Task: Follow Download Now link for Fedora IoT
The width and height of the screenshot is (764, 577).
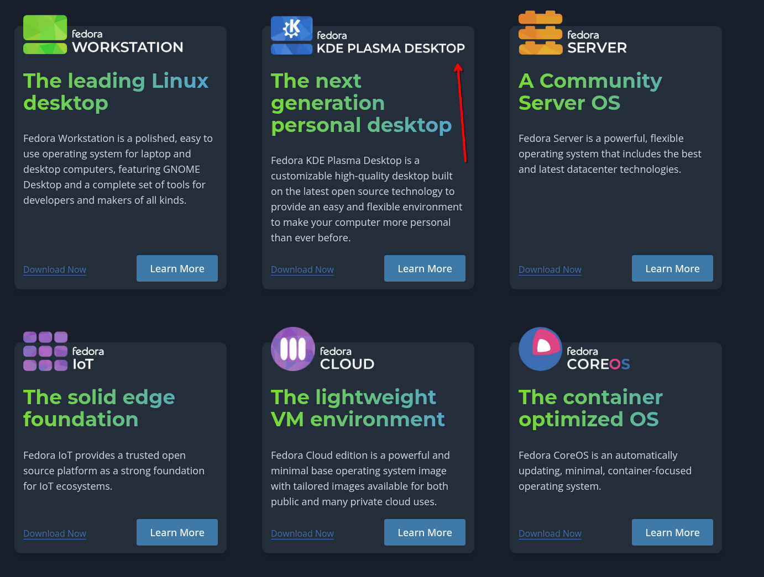Action: [55, 533]
